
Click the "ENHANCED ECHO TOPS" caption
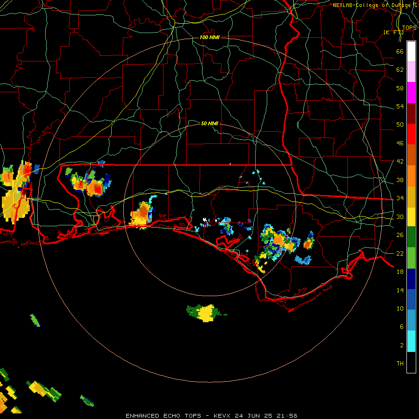coord(163,416)
